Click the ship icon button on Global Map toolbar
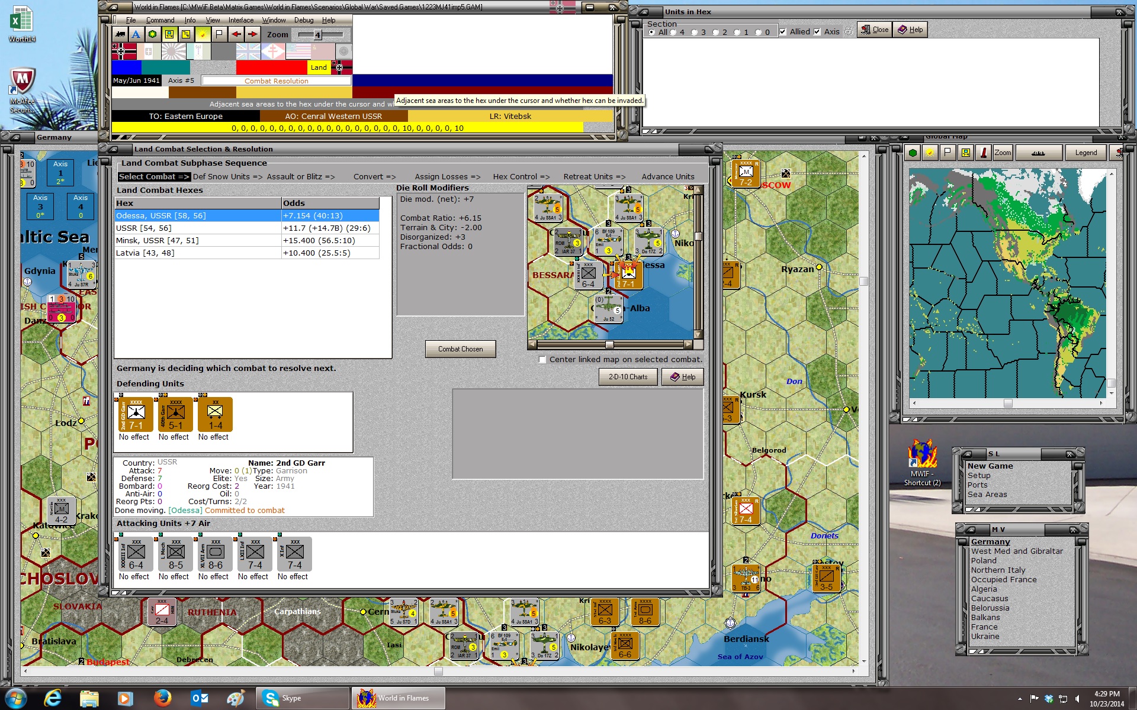This screenshot has width=1137, height=710. 1038,153
